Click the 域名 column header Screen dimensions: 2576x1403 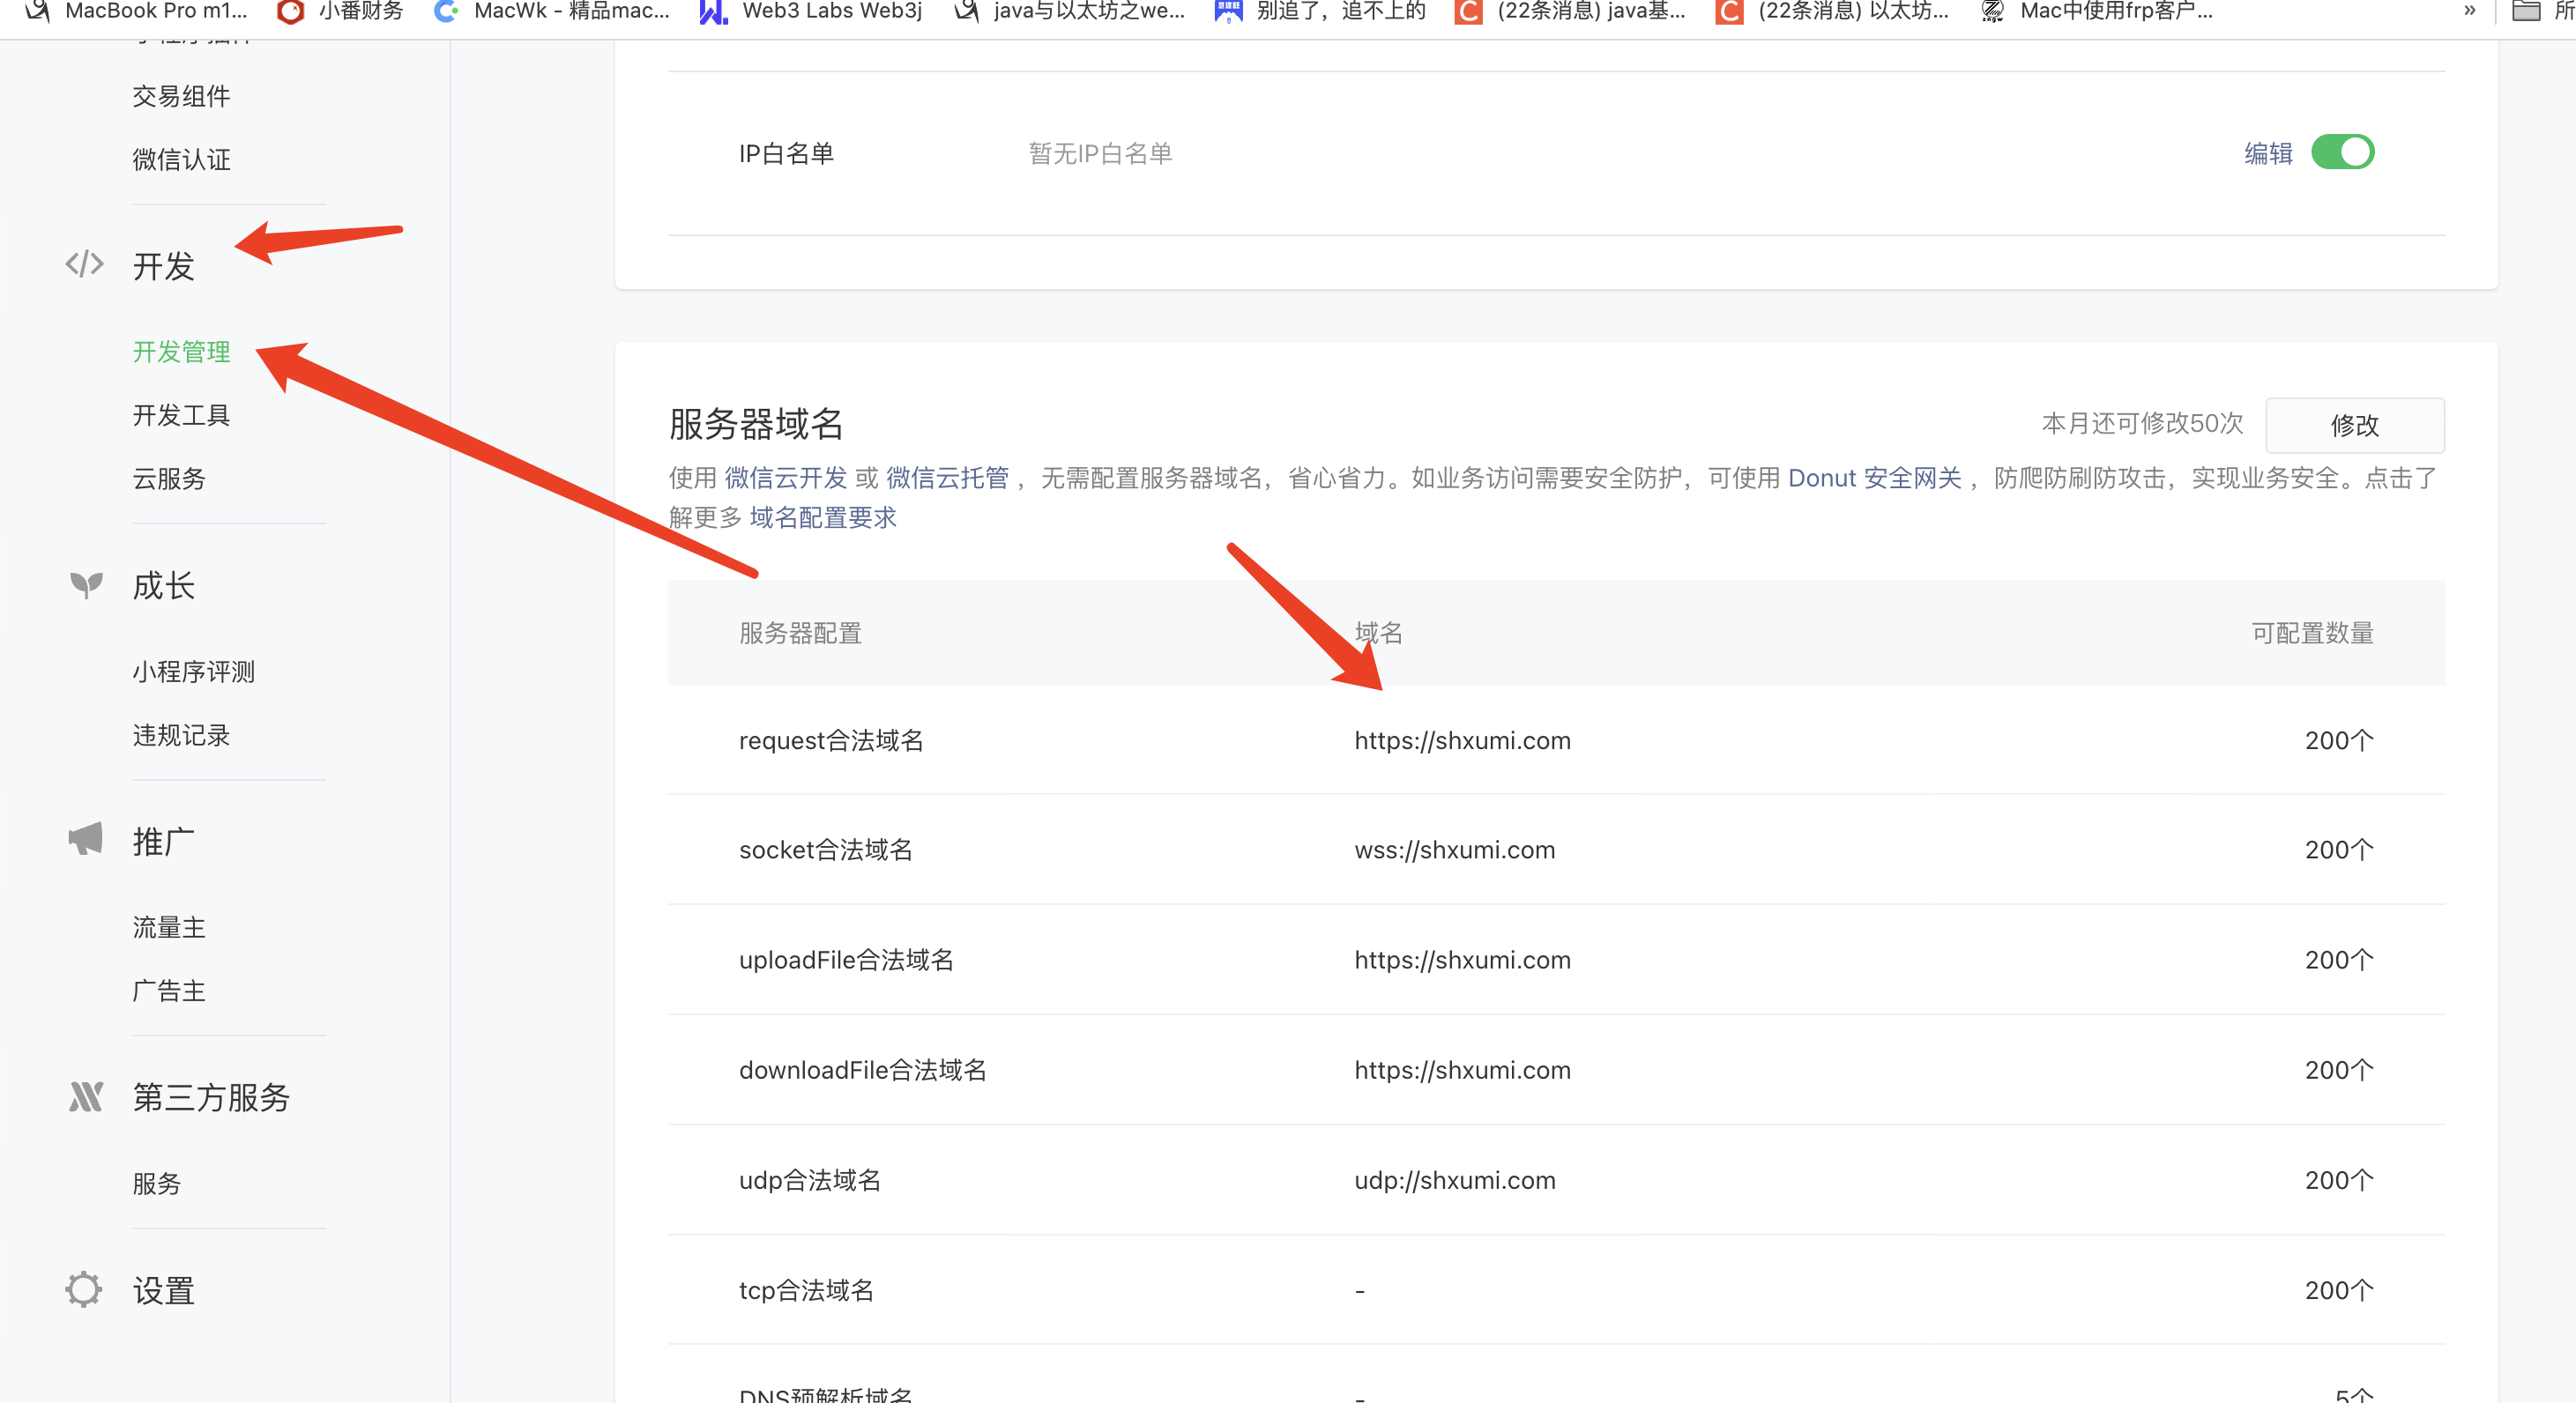pyautogui.click(x=1378, y=633)
